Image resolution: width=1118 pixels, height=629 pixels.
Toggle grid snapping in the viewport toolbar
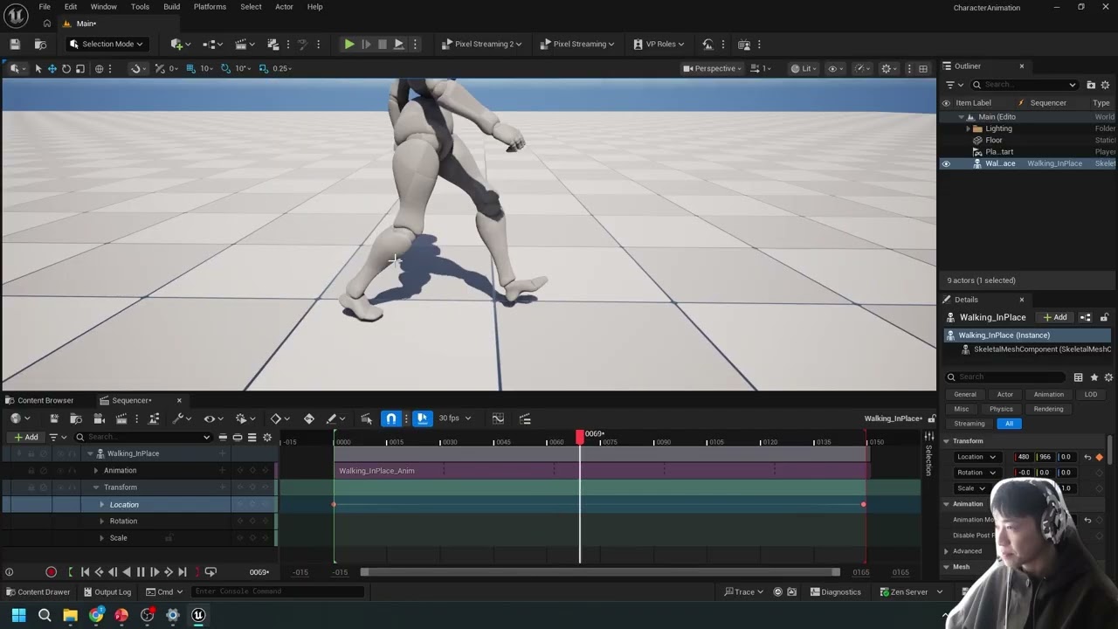(x=190, y=68)
